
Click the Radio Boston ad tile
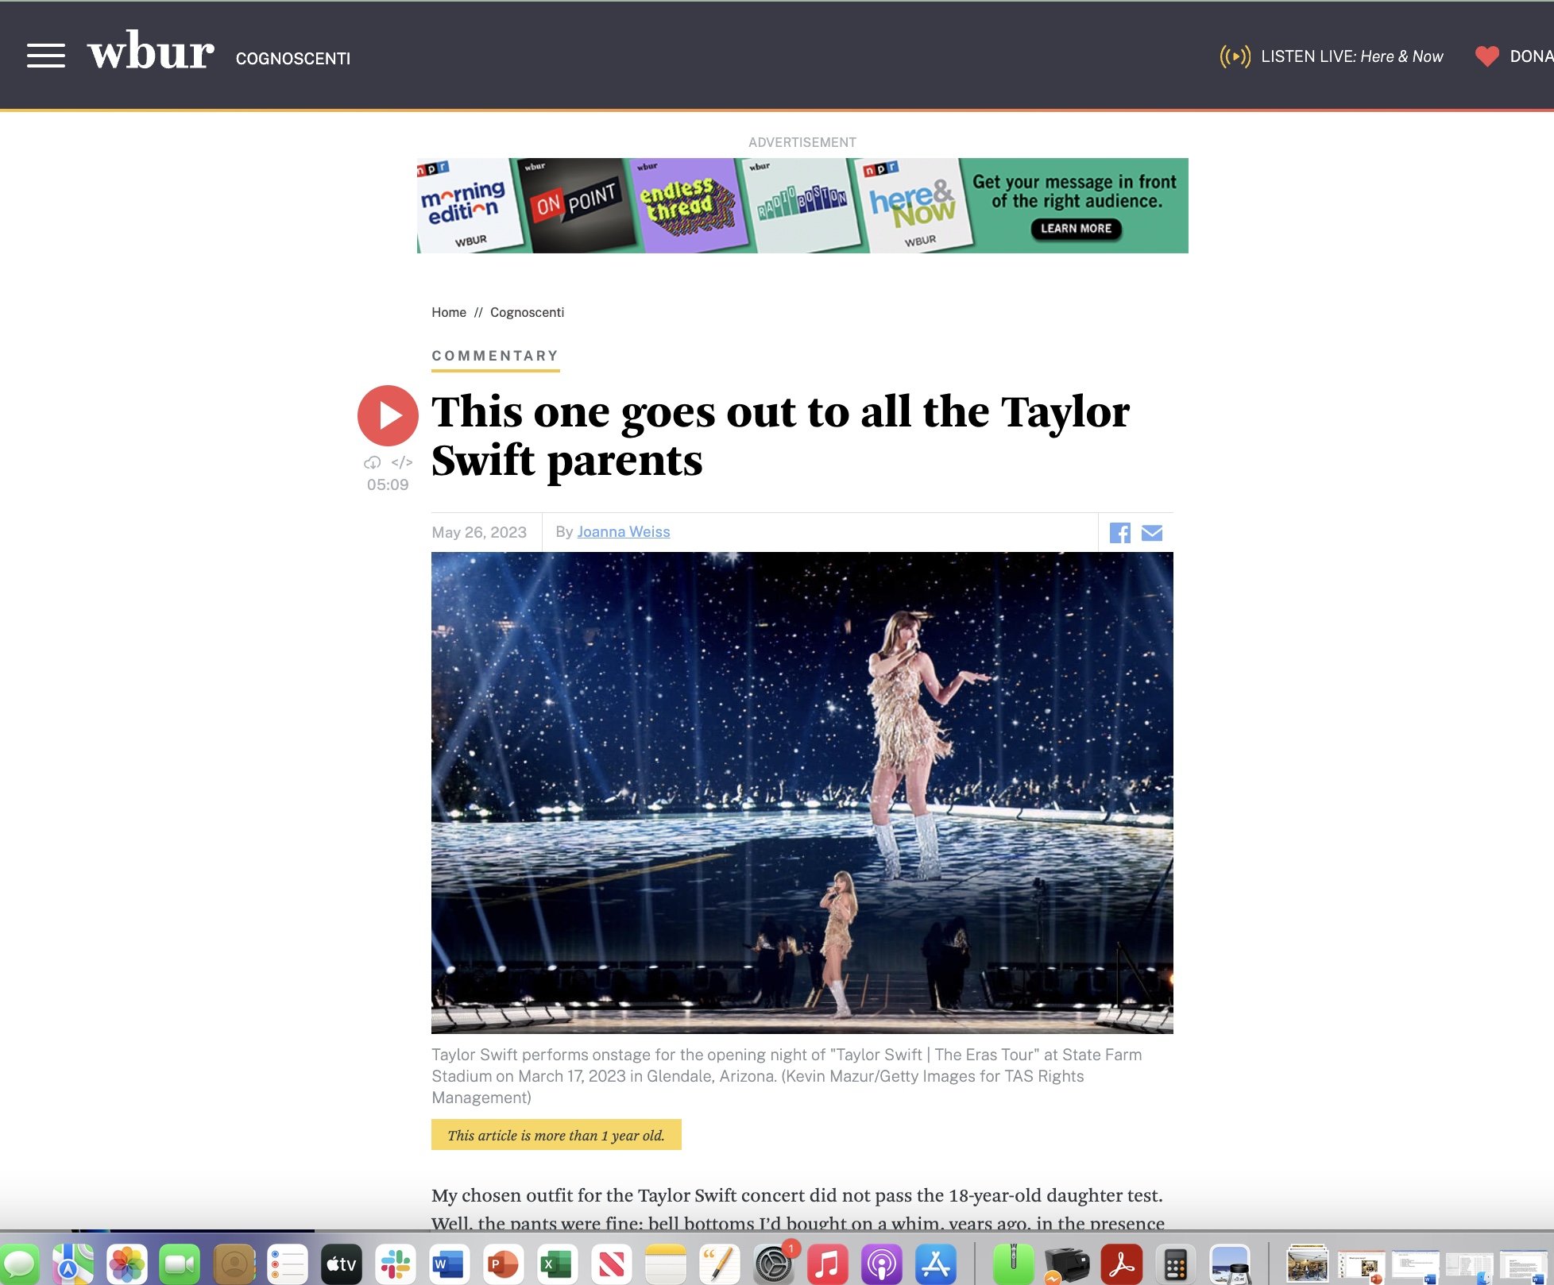pyautogui.click(x=802, y=206)
